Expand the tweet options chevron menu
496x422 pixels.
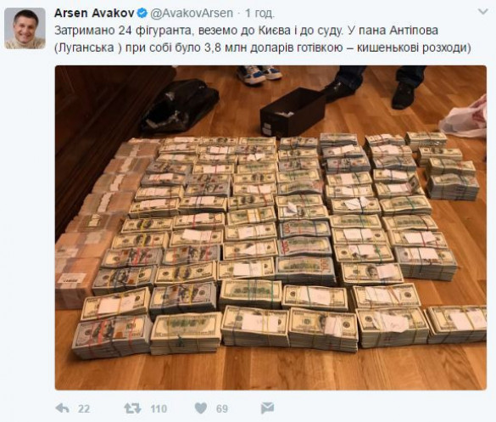point(483,13)
